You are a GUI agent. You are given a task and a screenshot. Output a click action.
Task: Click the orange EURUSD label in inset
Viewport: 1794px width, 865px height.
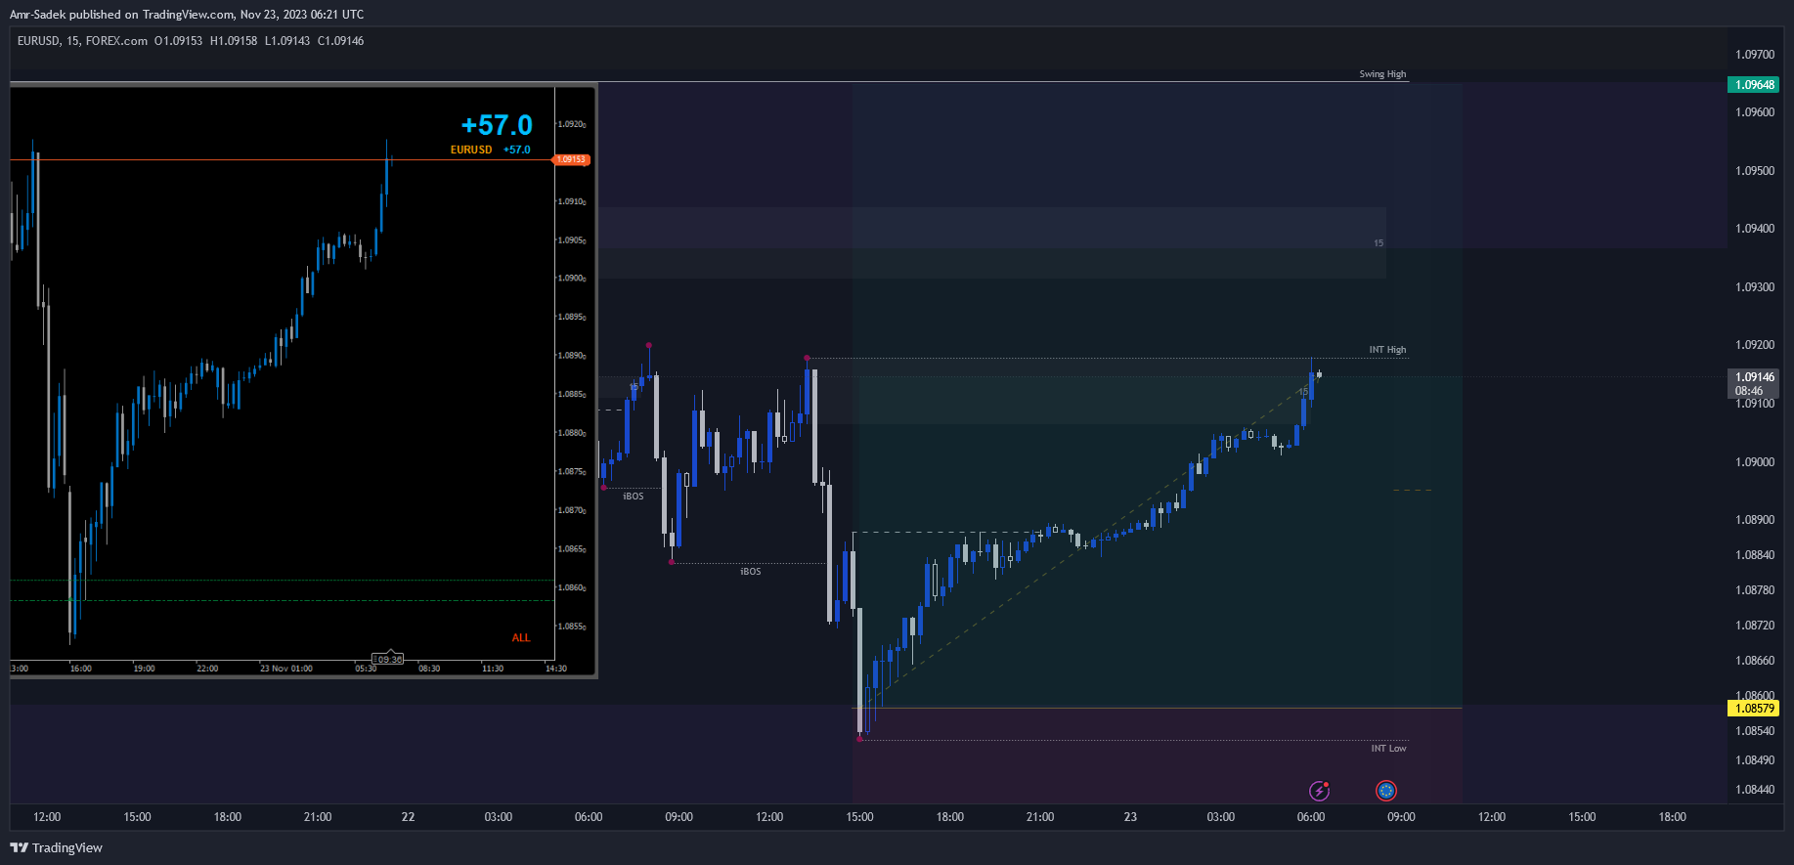click(471, 150)
